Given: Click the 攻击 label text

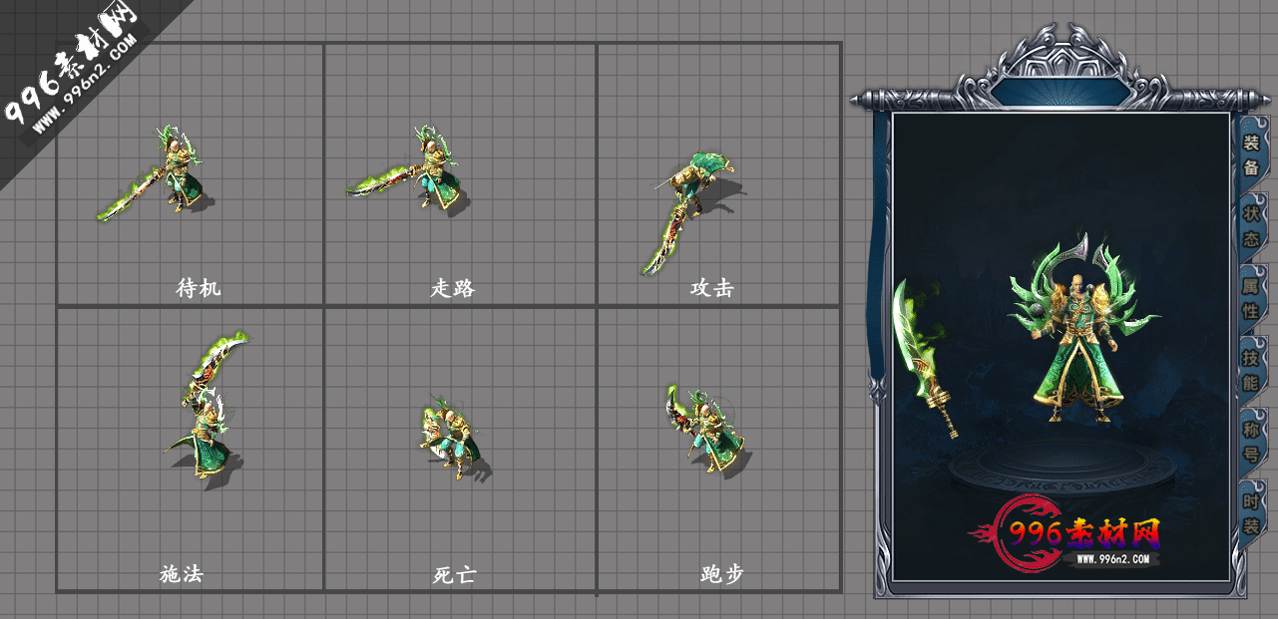Looking at the screenshot, I should coord(712,288).
